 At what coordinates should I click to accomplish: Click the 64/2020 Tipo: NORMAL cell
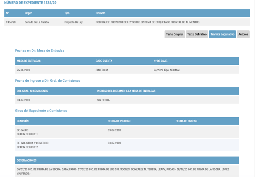[167, 70]
